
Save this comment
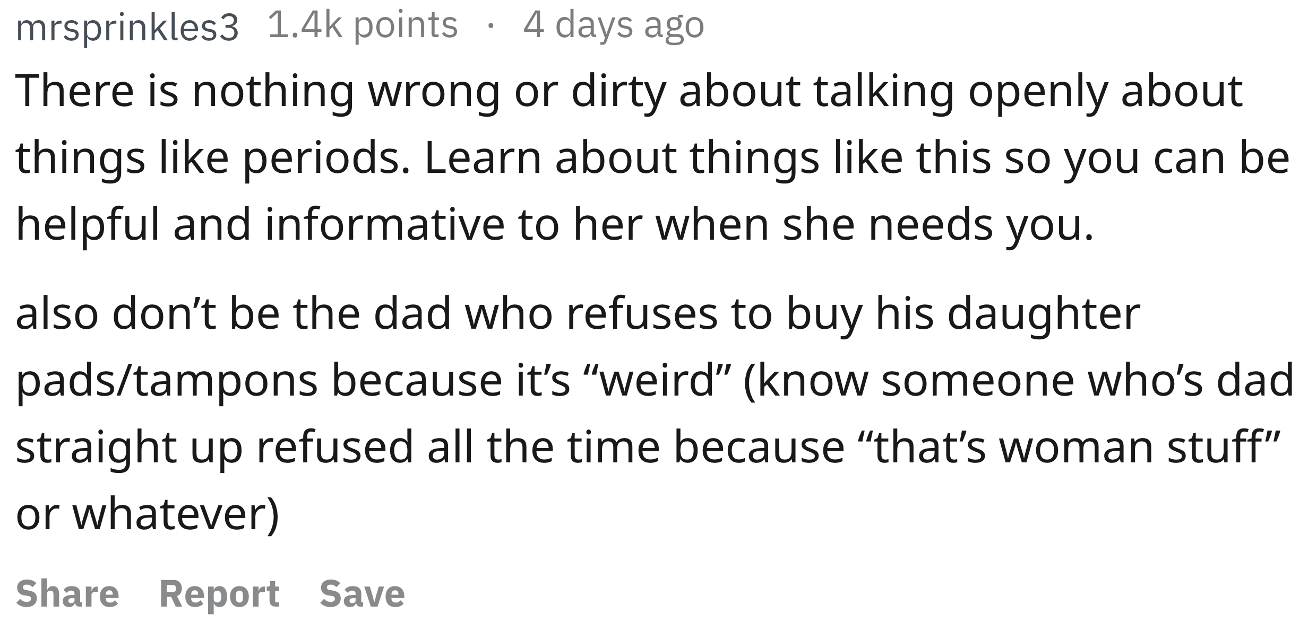pyautogui.click(x=362, y=593)
